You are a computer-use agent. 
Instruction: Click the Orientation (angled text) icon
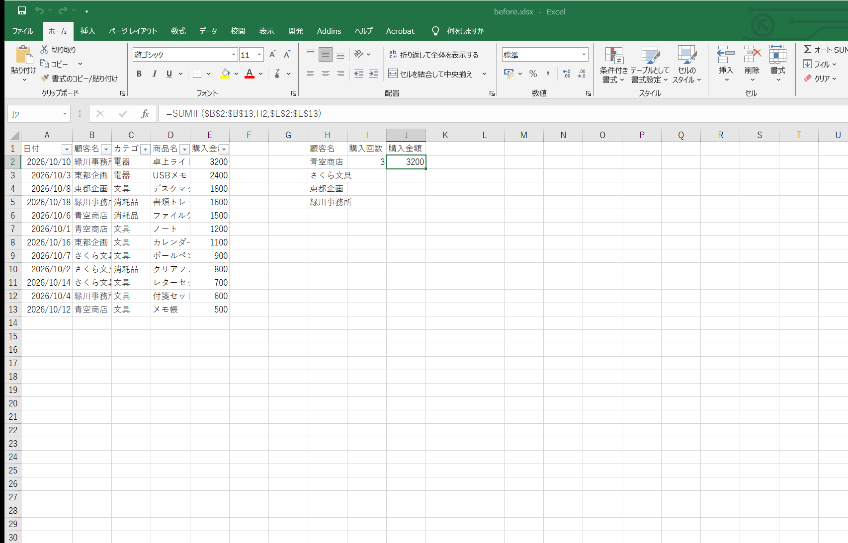pyautogui.click(x=359, y=54)
